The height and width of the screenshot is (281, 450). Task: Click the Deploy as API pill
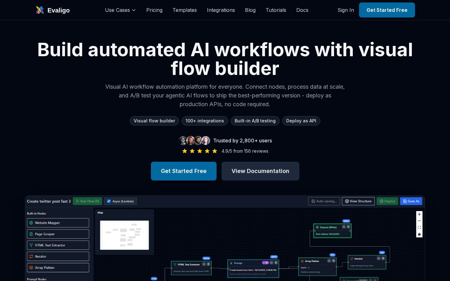click(x=301, y=121)
